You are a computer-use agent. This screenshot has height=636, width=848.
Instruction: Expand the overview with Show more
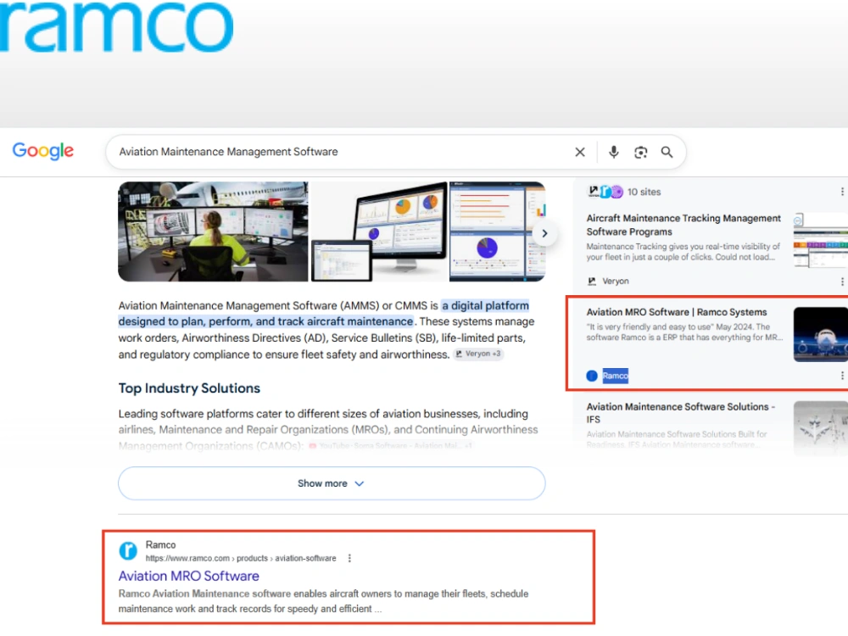pos(332,483)
